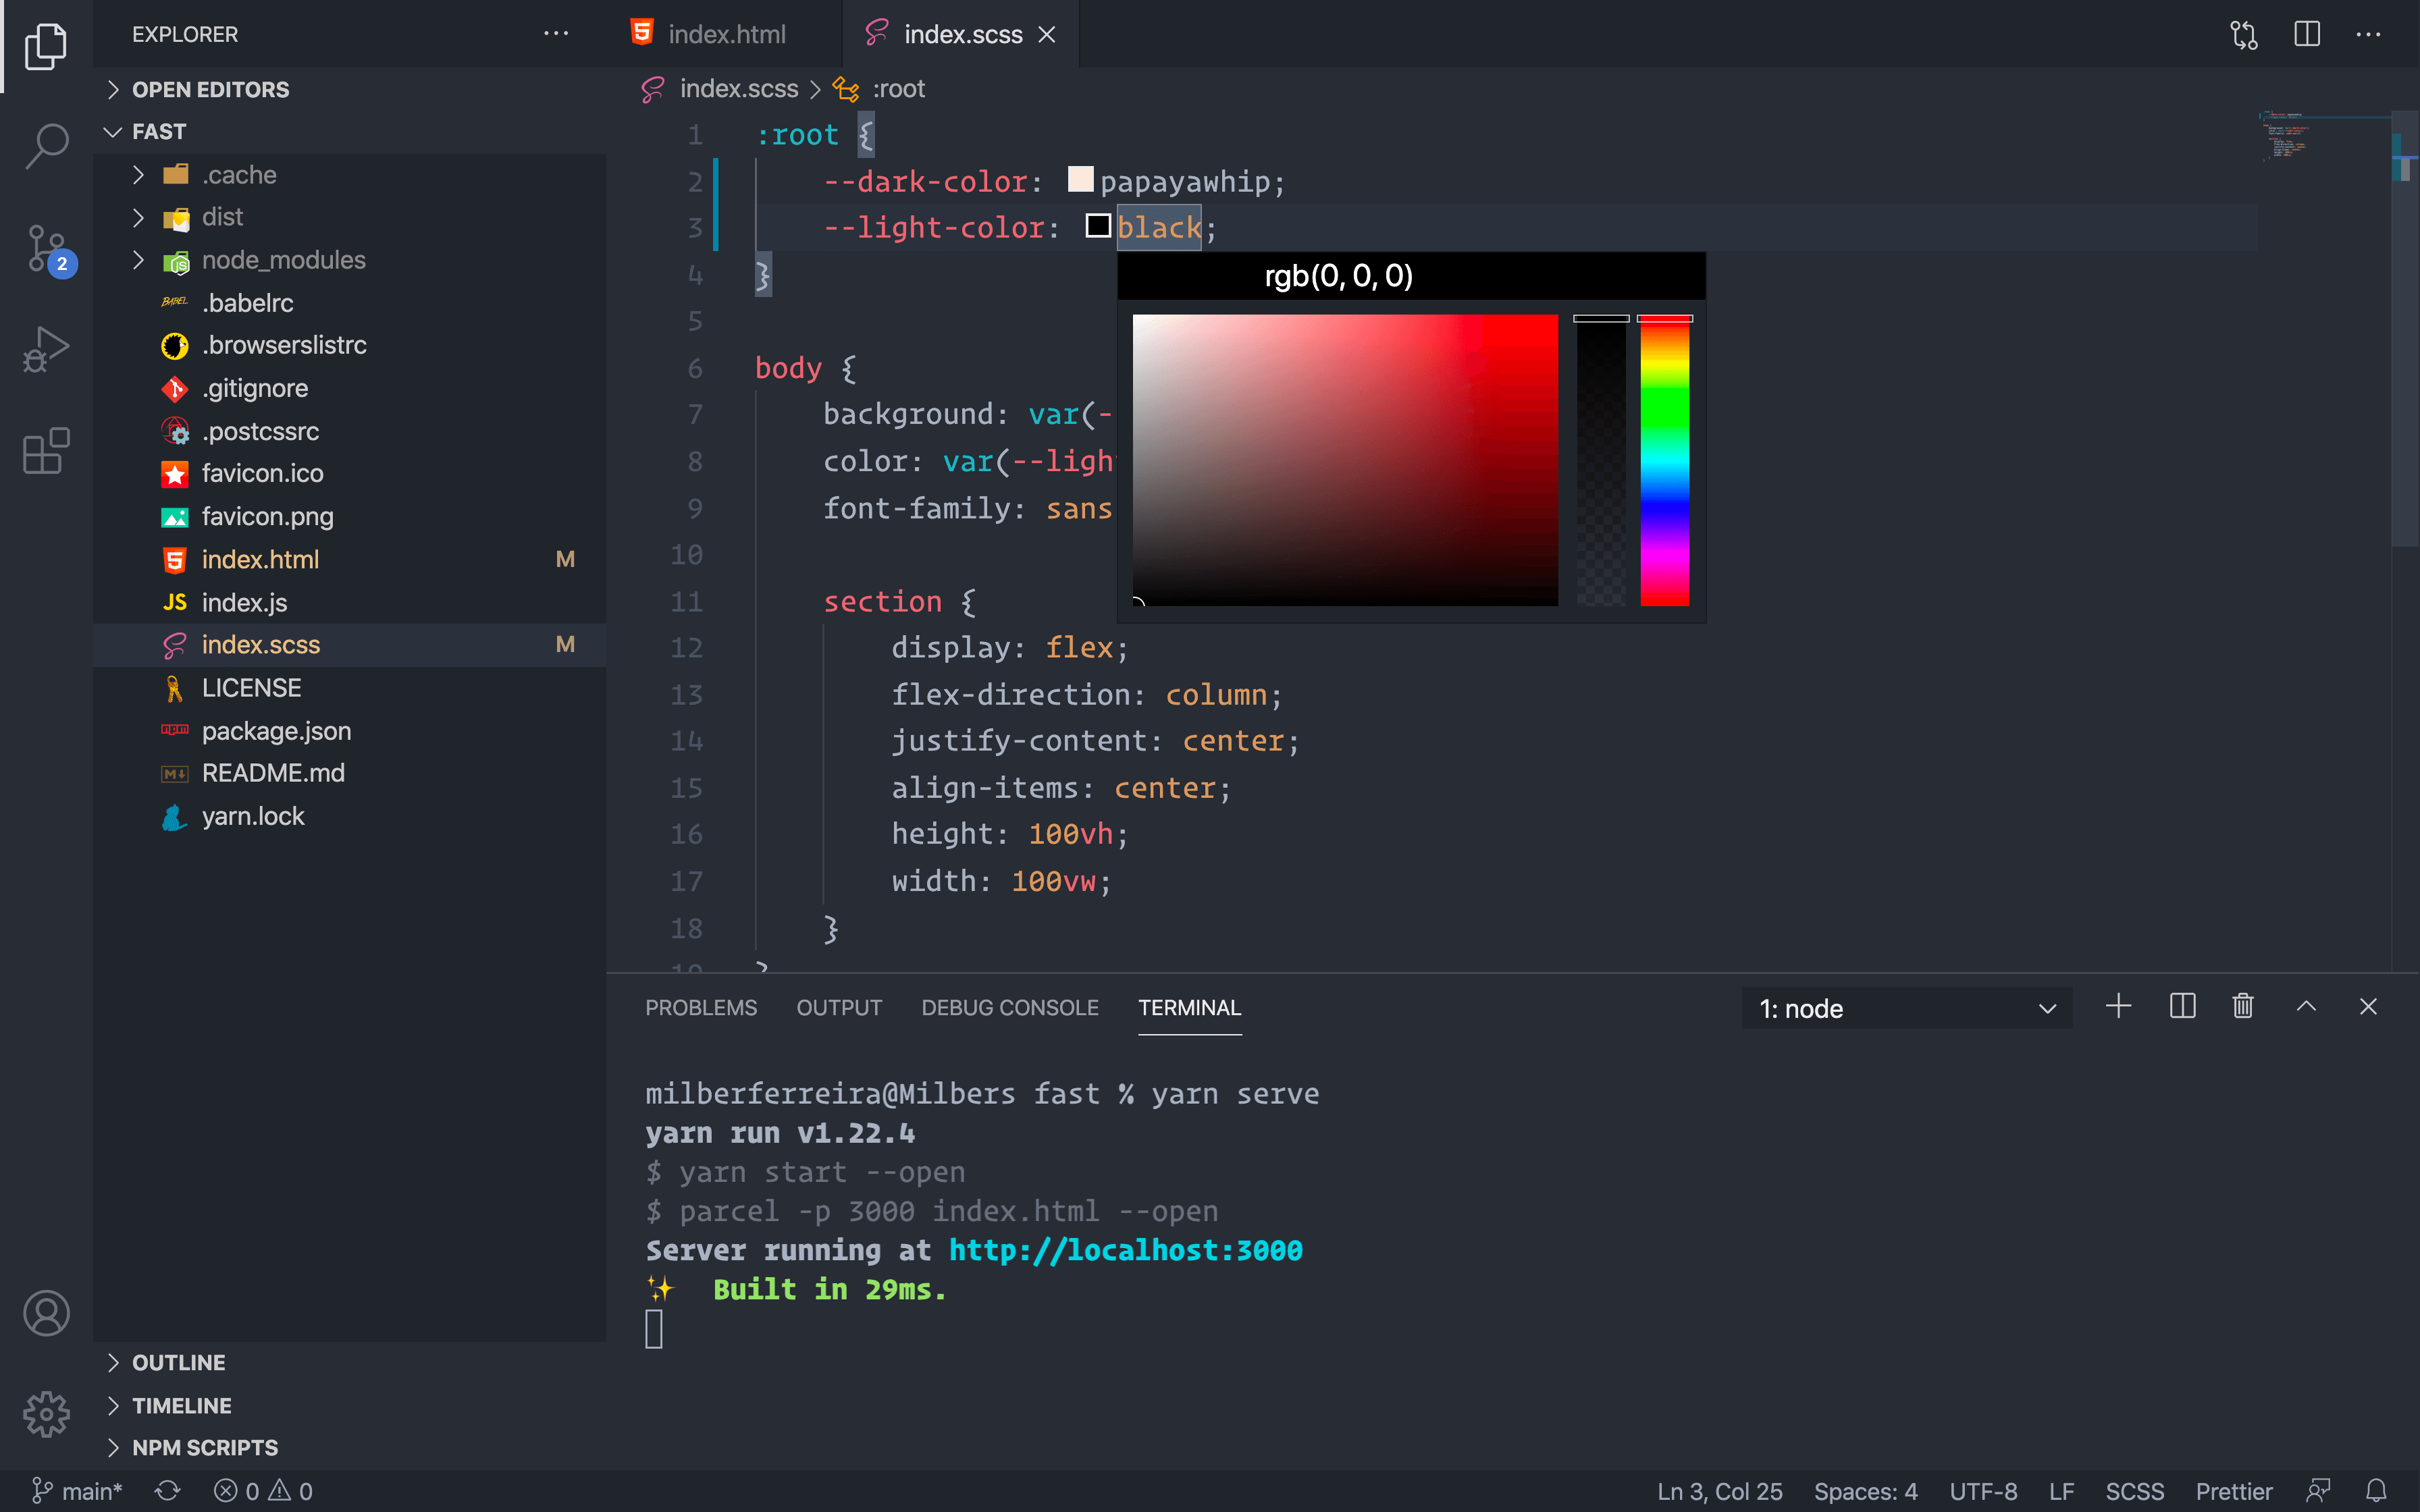Open the '1: node' terminal dropdown

click(x=1906, y=1009)
